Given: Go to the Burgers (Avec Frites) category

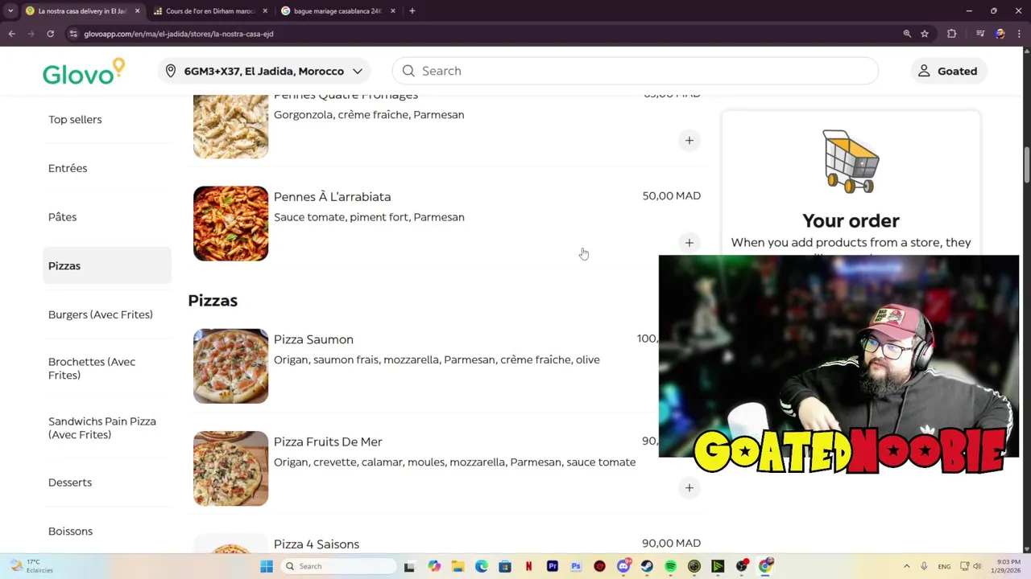Looking at the screenshot, I should [x=101, y=314].
